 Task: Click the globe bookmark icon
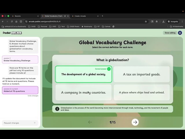[x=113, y=26]
